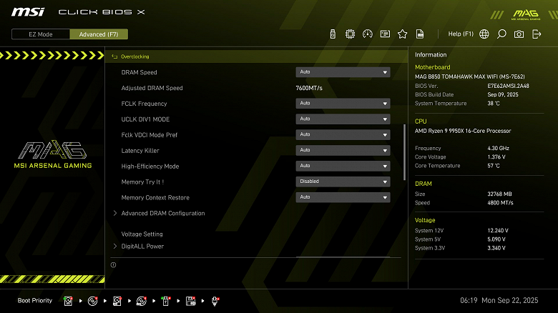Click the BIOS version E7E62AMSI.2A48

[x=508, y=86]
